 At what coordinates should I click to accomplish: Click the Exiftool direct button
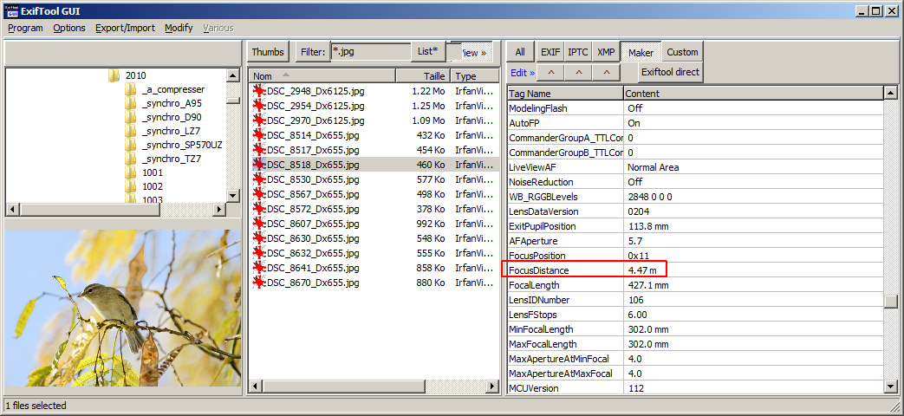coord(671,72)
